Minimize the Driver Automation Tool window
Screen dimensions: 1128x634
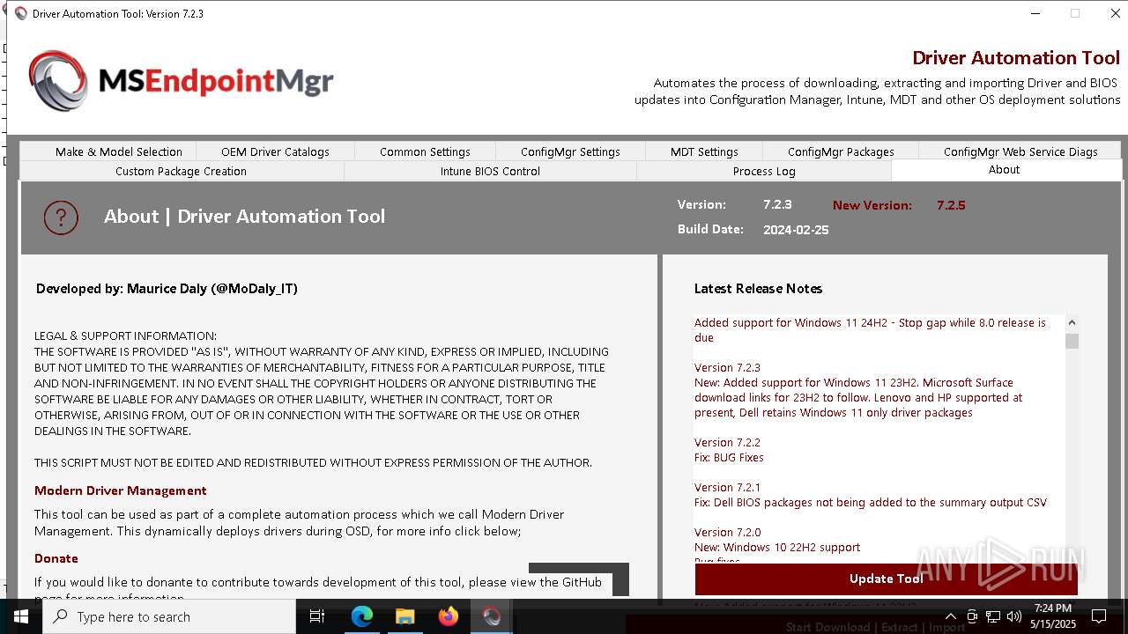point(1035,13)
